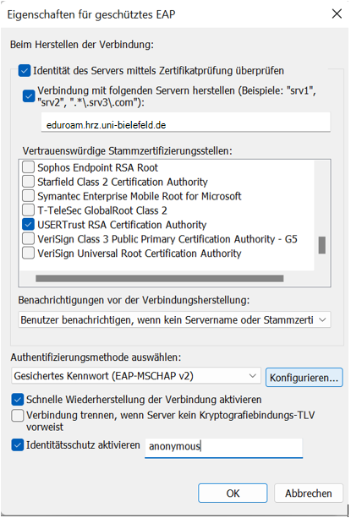Disable Schnelle Wiederherstellung der Verbindung aktivieren
Image resolution: width=351 pixels, height=518 pixels.
tap(18, 400)
